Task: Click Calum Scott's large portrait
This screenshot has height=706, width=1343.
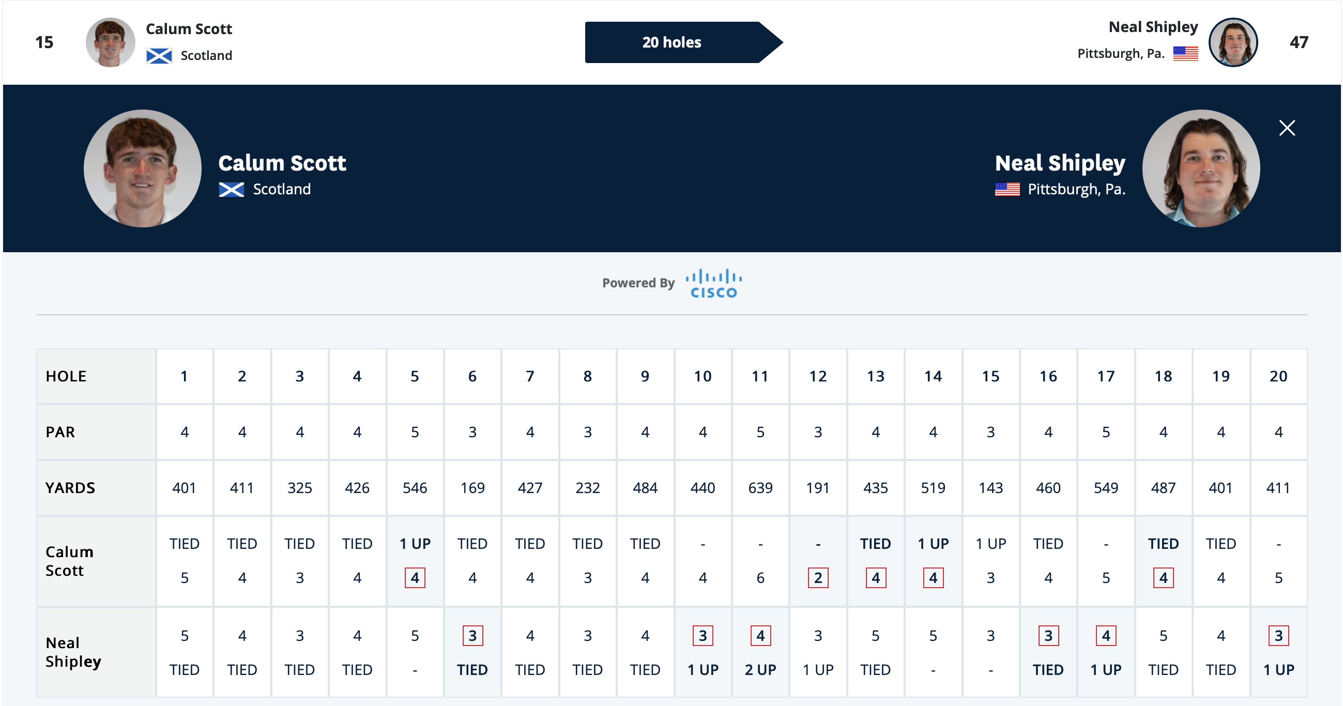Action: pyautogui.click(x=142, y=168)
